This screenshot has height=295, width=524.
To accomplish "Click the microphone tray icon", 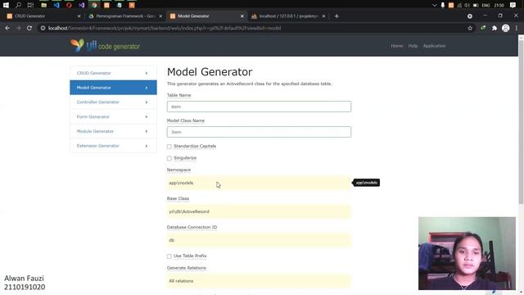I will 443,5.
